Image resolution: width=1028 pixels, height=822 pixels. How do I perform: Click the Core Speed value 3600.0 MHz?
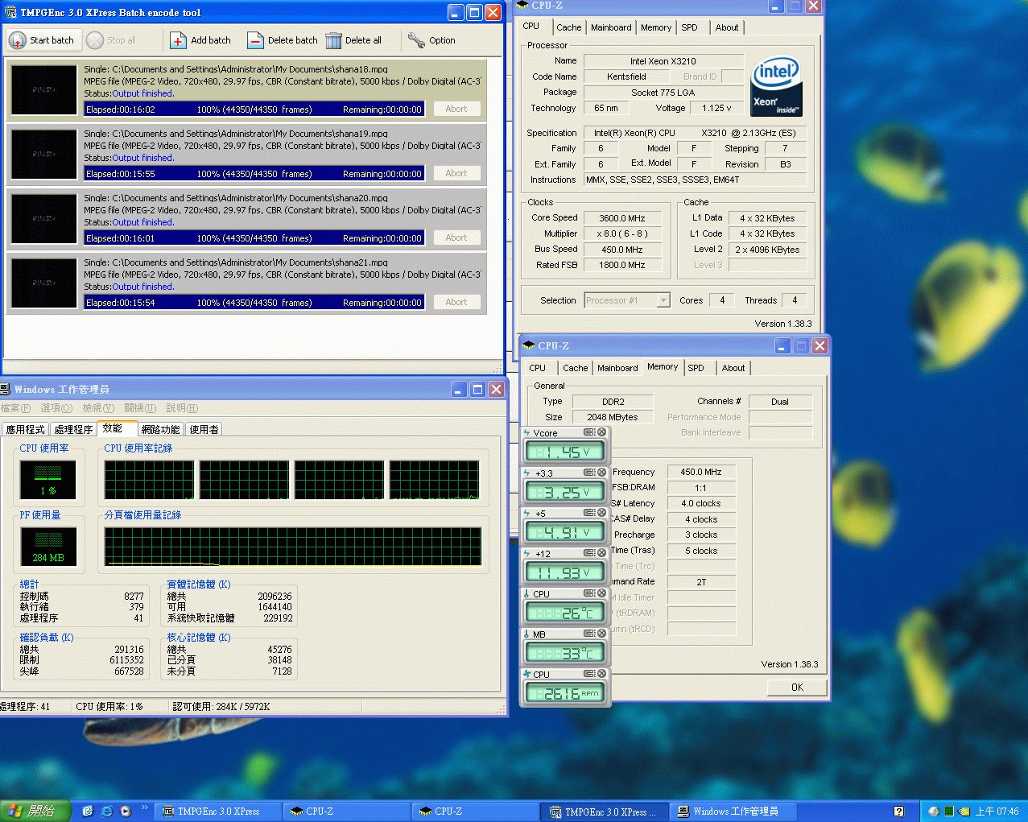click(623, 218)
